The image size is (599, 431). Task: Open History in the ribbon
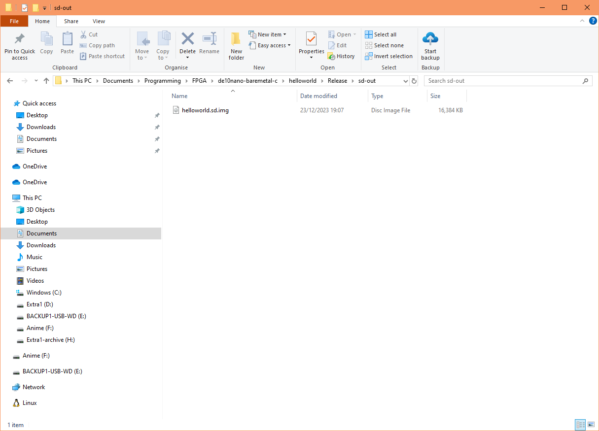(x=341, y=56)
